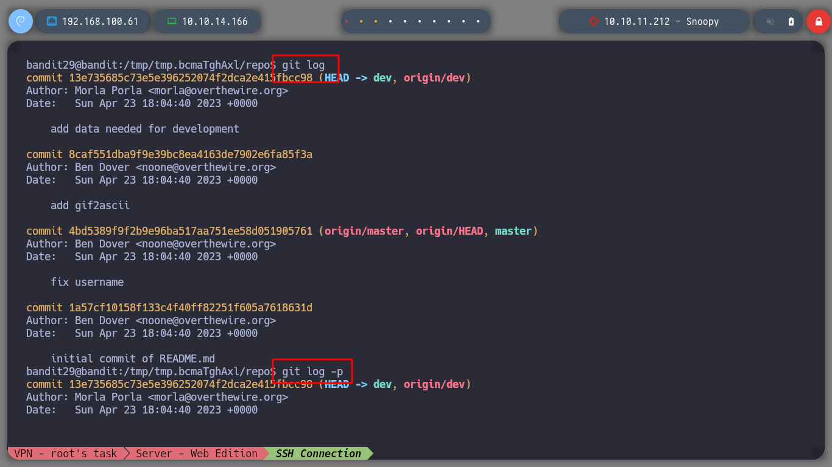Click the first 'git log' command text
Screen dimensions: 832x467
[303, 64]
